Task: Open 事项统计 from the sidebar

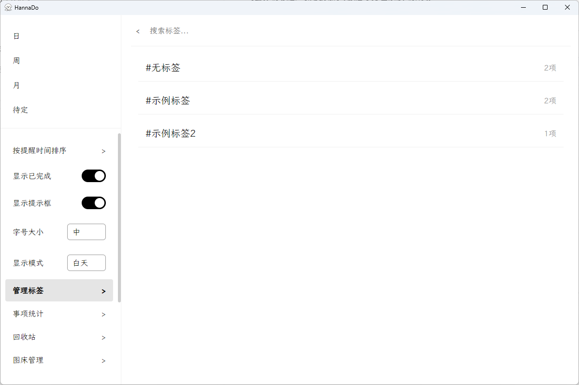Action: [58, 314]
